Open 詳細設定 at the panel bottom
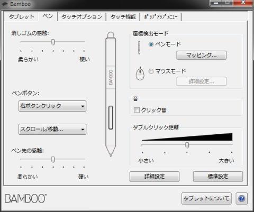 click(155, 177)
